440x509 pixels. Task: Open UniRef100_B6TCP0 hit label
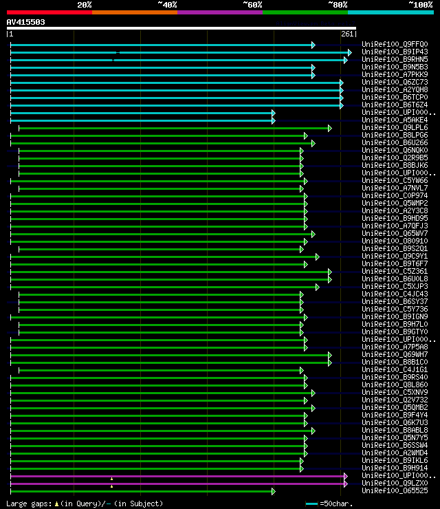click(395, 97)
